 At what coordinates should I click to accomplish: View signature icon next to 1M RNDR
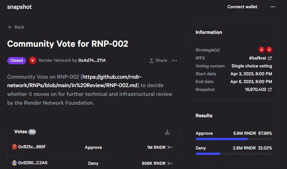click(x=170, y=147)
